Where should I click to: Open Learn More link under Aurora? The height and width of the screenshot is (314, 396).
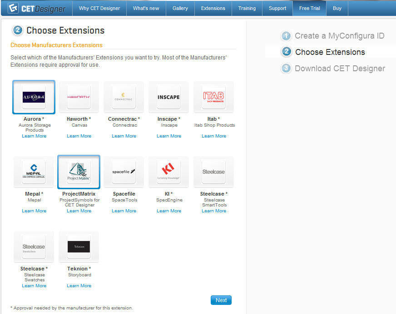(x=34, y=136)
